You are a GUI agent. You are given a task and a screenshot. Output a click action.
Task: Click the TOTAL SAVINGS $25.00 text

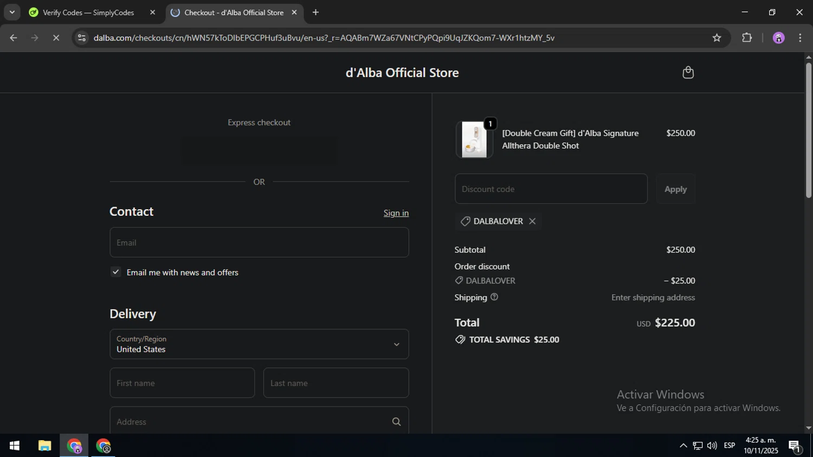coord(514,340)
